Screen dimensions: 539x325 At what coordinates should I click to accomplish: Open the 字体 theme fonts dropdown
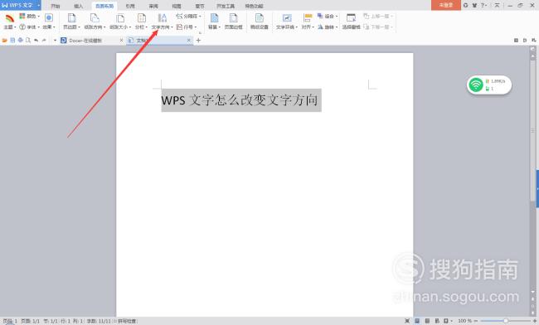click(x=30, y=27)
